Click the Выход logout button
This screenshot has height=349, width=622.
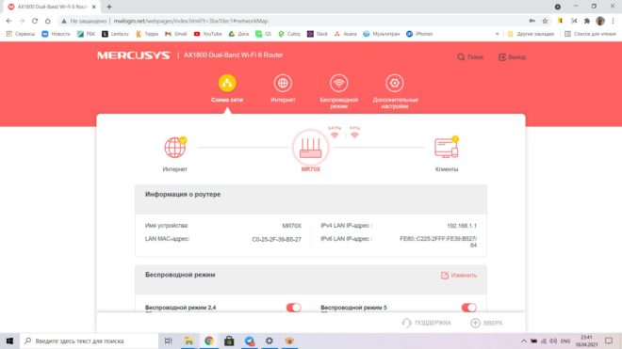point(512,57)
